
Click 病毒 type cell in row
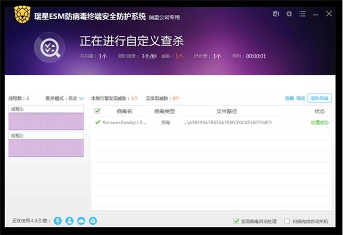tap(165, 123)
